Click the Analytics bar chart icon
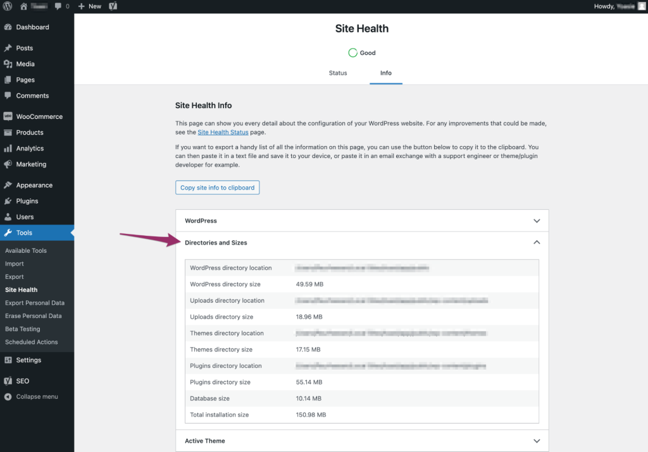The height and width of the screenshot is (452, 648). click(x=8, y=148)
